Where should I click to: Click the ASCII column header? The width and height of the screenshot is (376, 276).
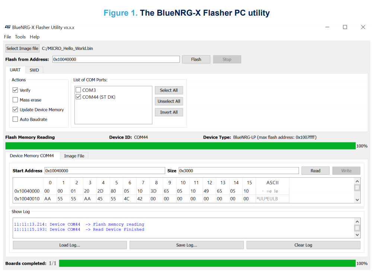[x=273, y=183]
